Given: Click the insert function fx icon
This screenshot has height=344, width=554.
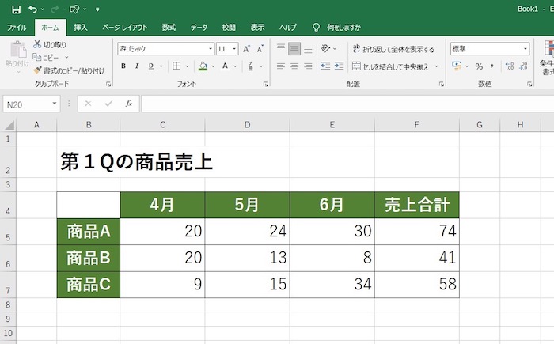Looking at the screenshot, I should click(x=129, y=104).
